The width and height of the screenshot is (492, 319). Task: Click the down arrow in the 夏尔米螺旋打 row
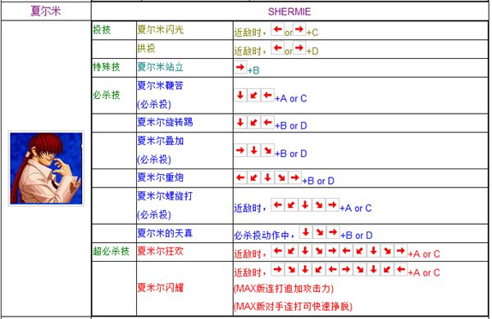click(x=305, y=205)
